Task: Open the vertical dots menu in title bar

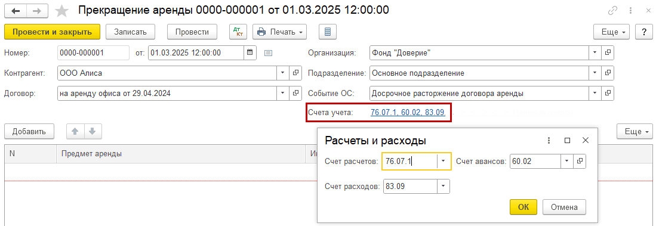Action: pos(630,11)
